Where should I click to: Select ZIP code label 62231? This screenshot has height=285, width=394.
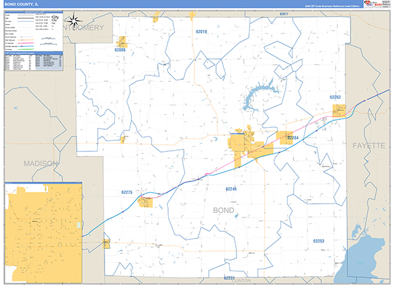[x=229, y=278]
